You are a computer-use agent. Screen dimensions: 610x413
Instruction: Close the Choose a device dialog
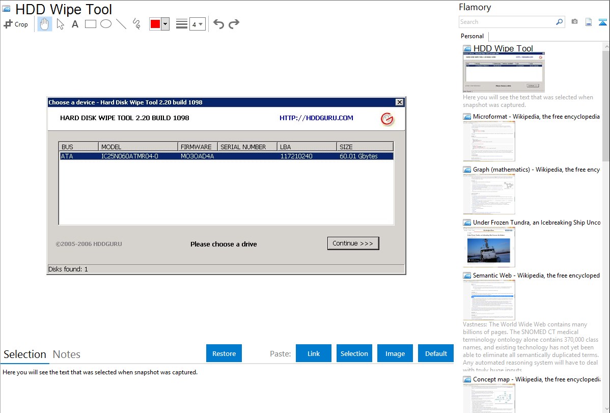(x=400, y=102)
